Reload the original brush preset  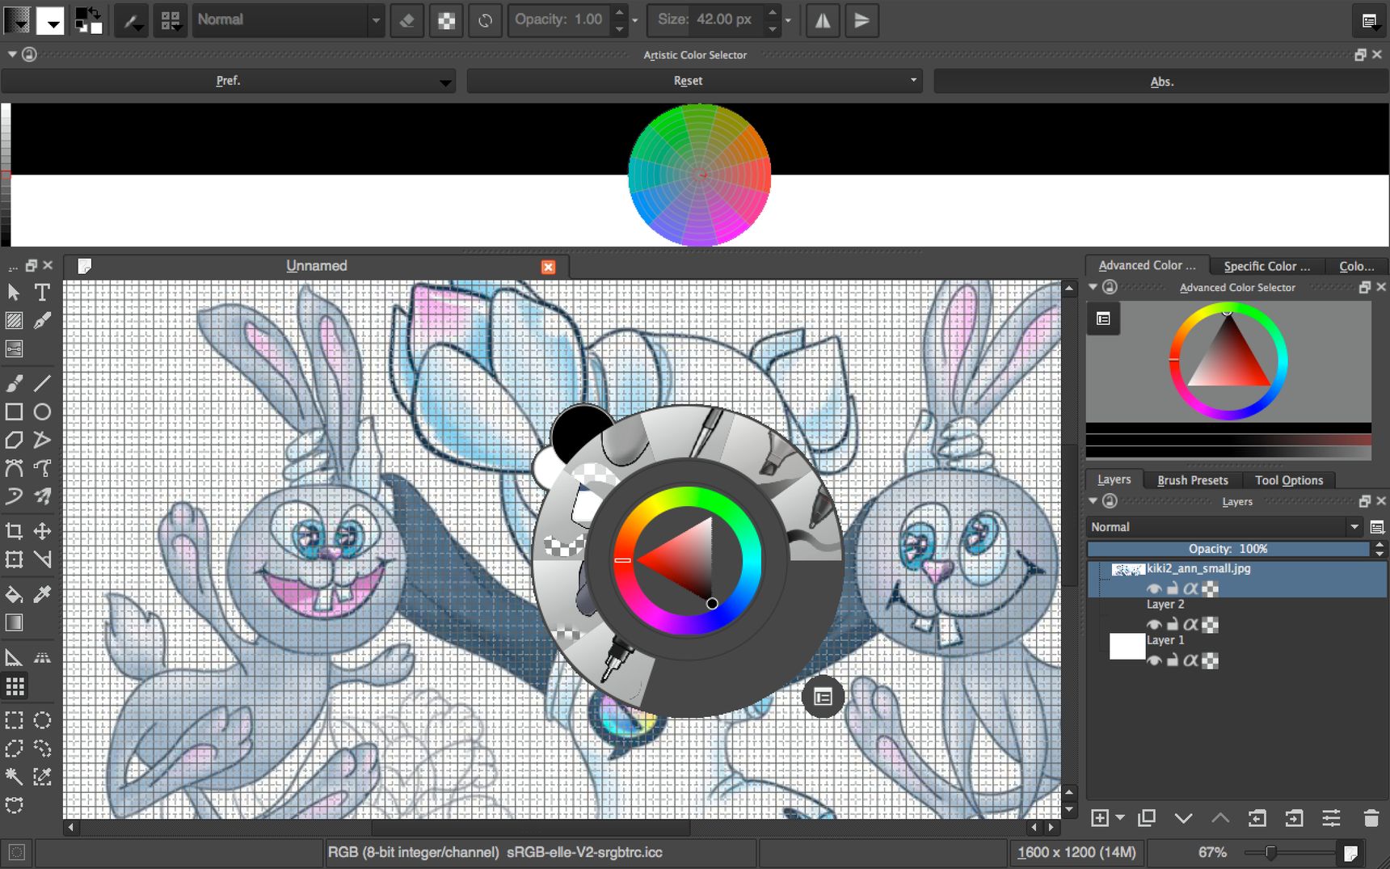[485, 20]
